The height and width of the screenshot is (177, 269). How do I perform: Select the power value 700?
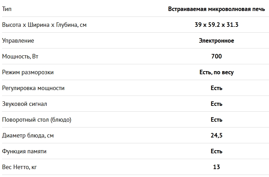[x=216, y=56]
